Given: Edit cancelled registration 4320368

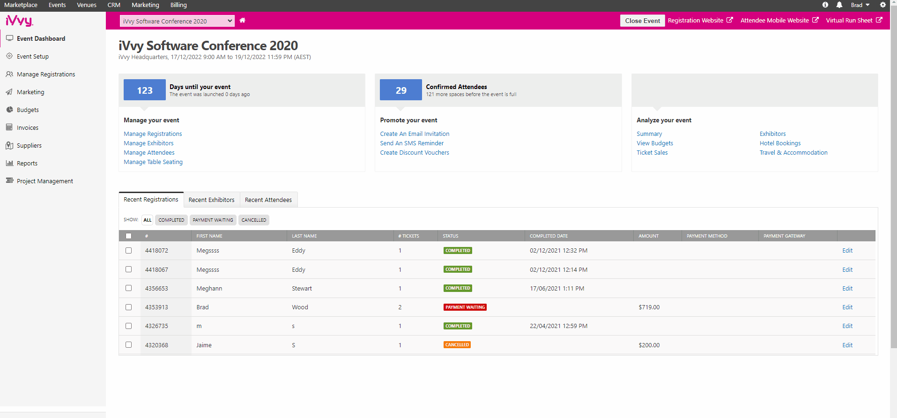Looking at the screenshot, I should click(x=847, y=345).
